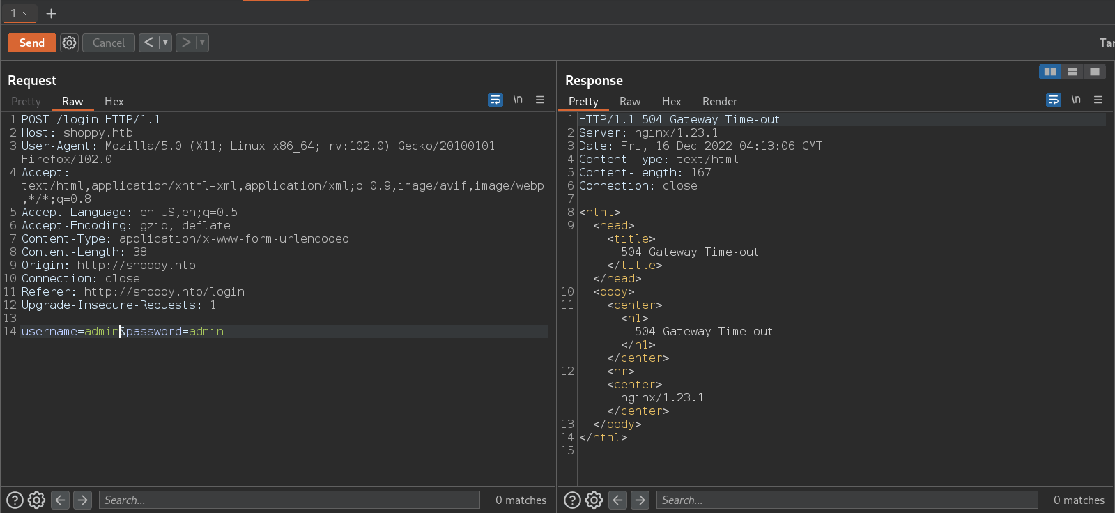Image resolution: width=1115 pixels, height=513 pixels.
Task: Add a new Repeater tab
Action: click(51, 13)
